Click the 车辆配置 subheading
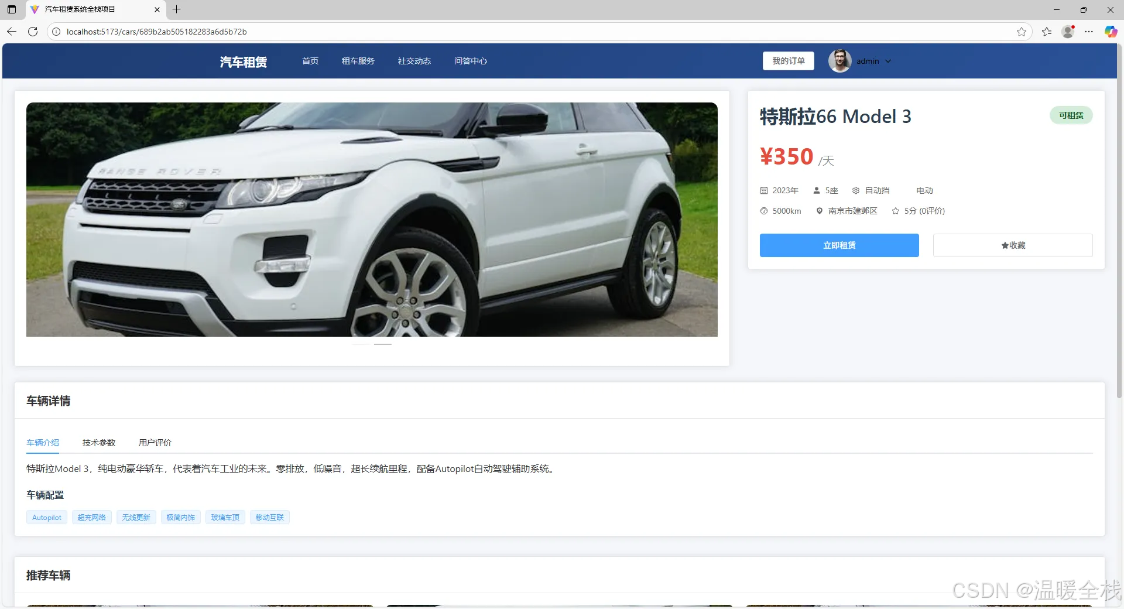This screenshot has width=1124, height=609. 45,495
